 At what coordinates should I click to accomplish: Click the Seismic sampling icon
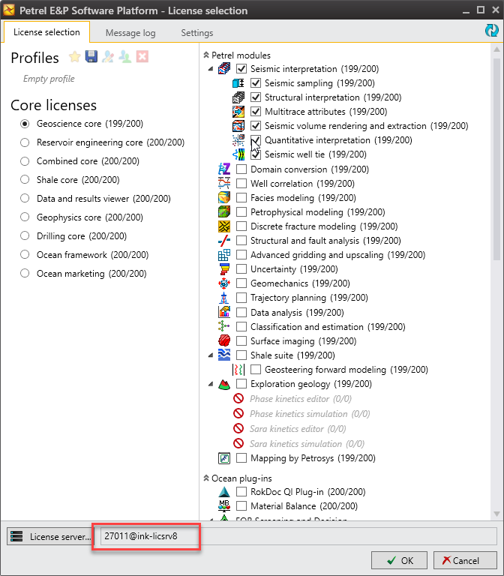[x=238, y=83]
